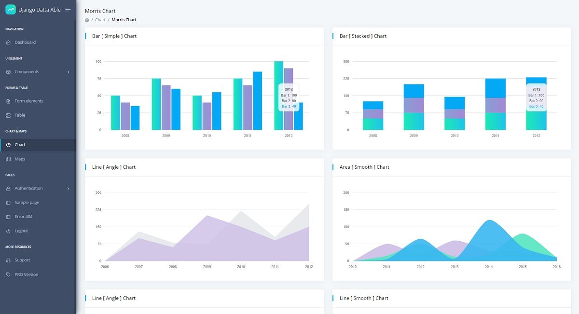Toggle the sidebar collapse hamburger icon
The height and width of the screenshot is (314, 579).
(x=68, y=10)
